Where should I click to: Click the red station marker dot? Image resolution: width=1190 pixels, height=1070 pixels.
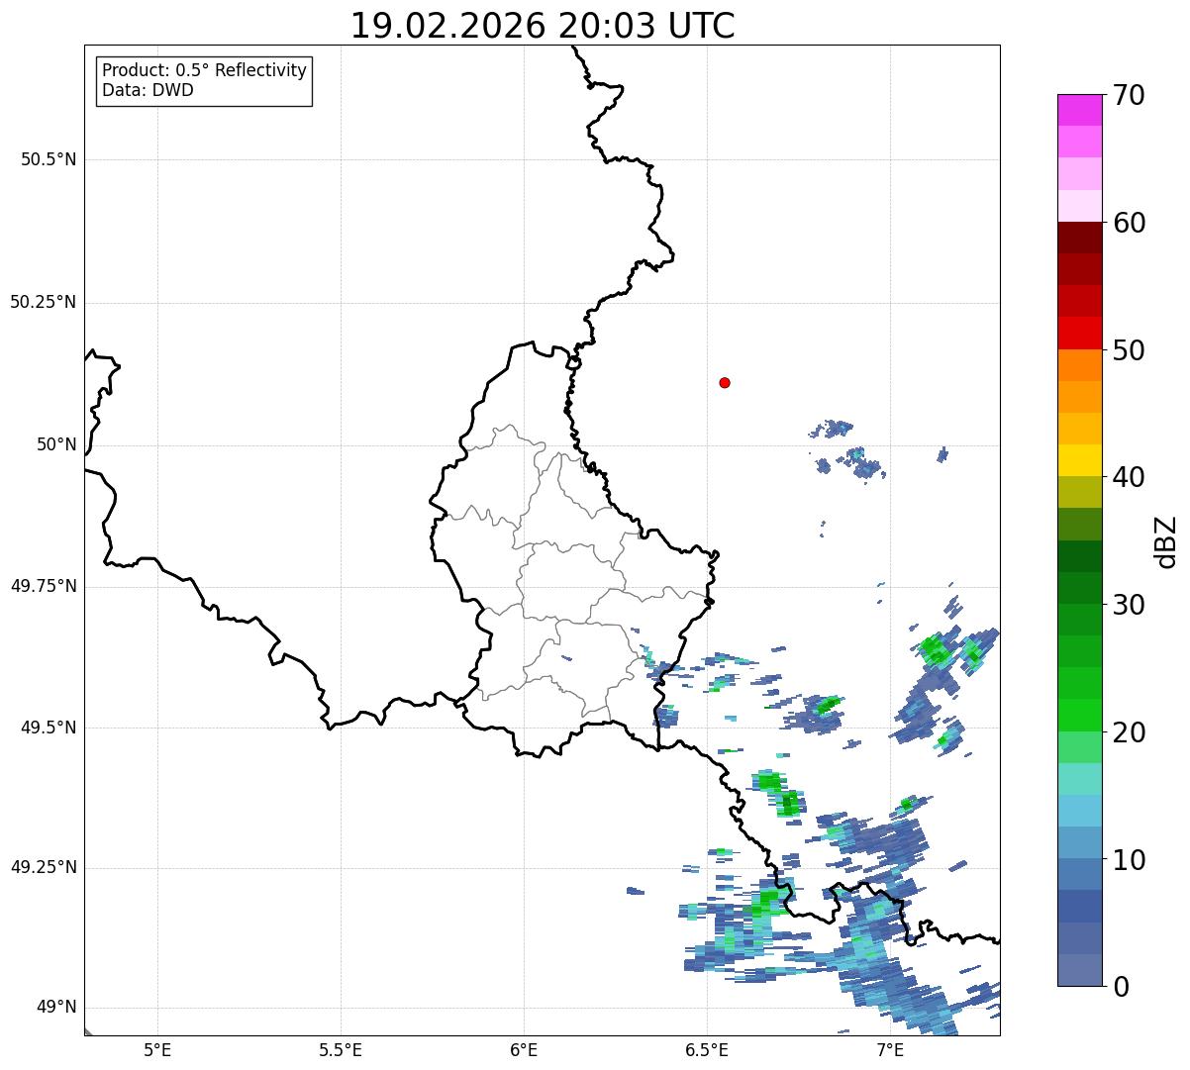point(725,382)
